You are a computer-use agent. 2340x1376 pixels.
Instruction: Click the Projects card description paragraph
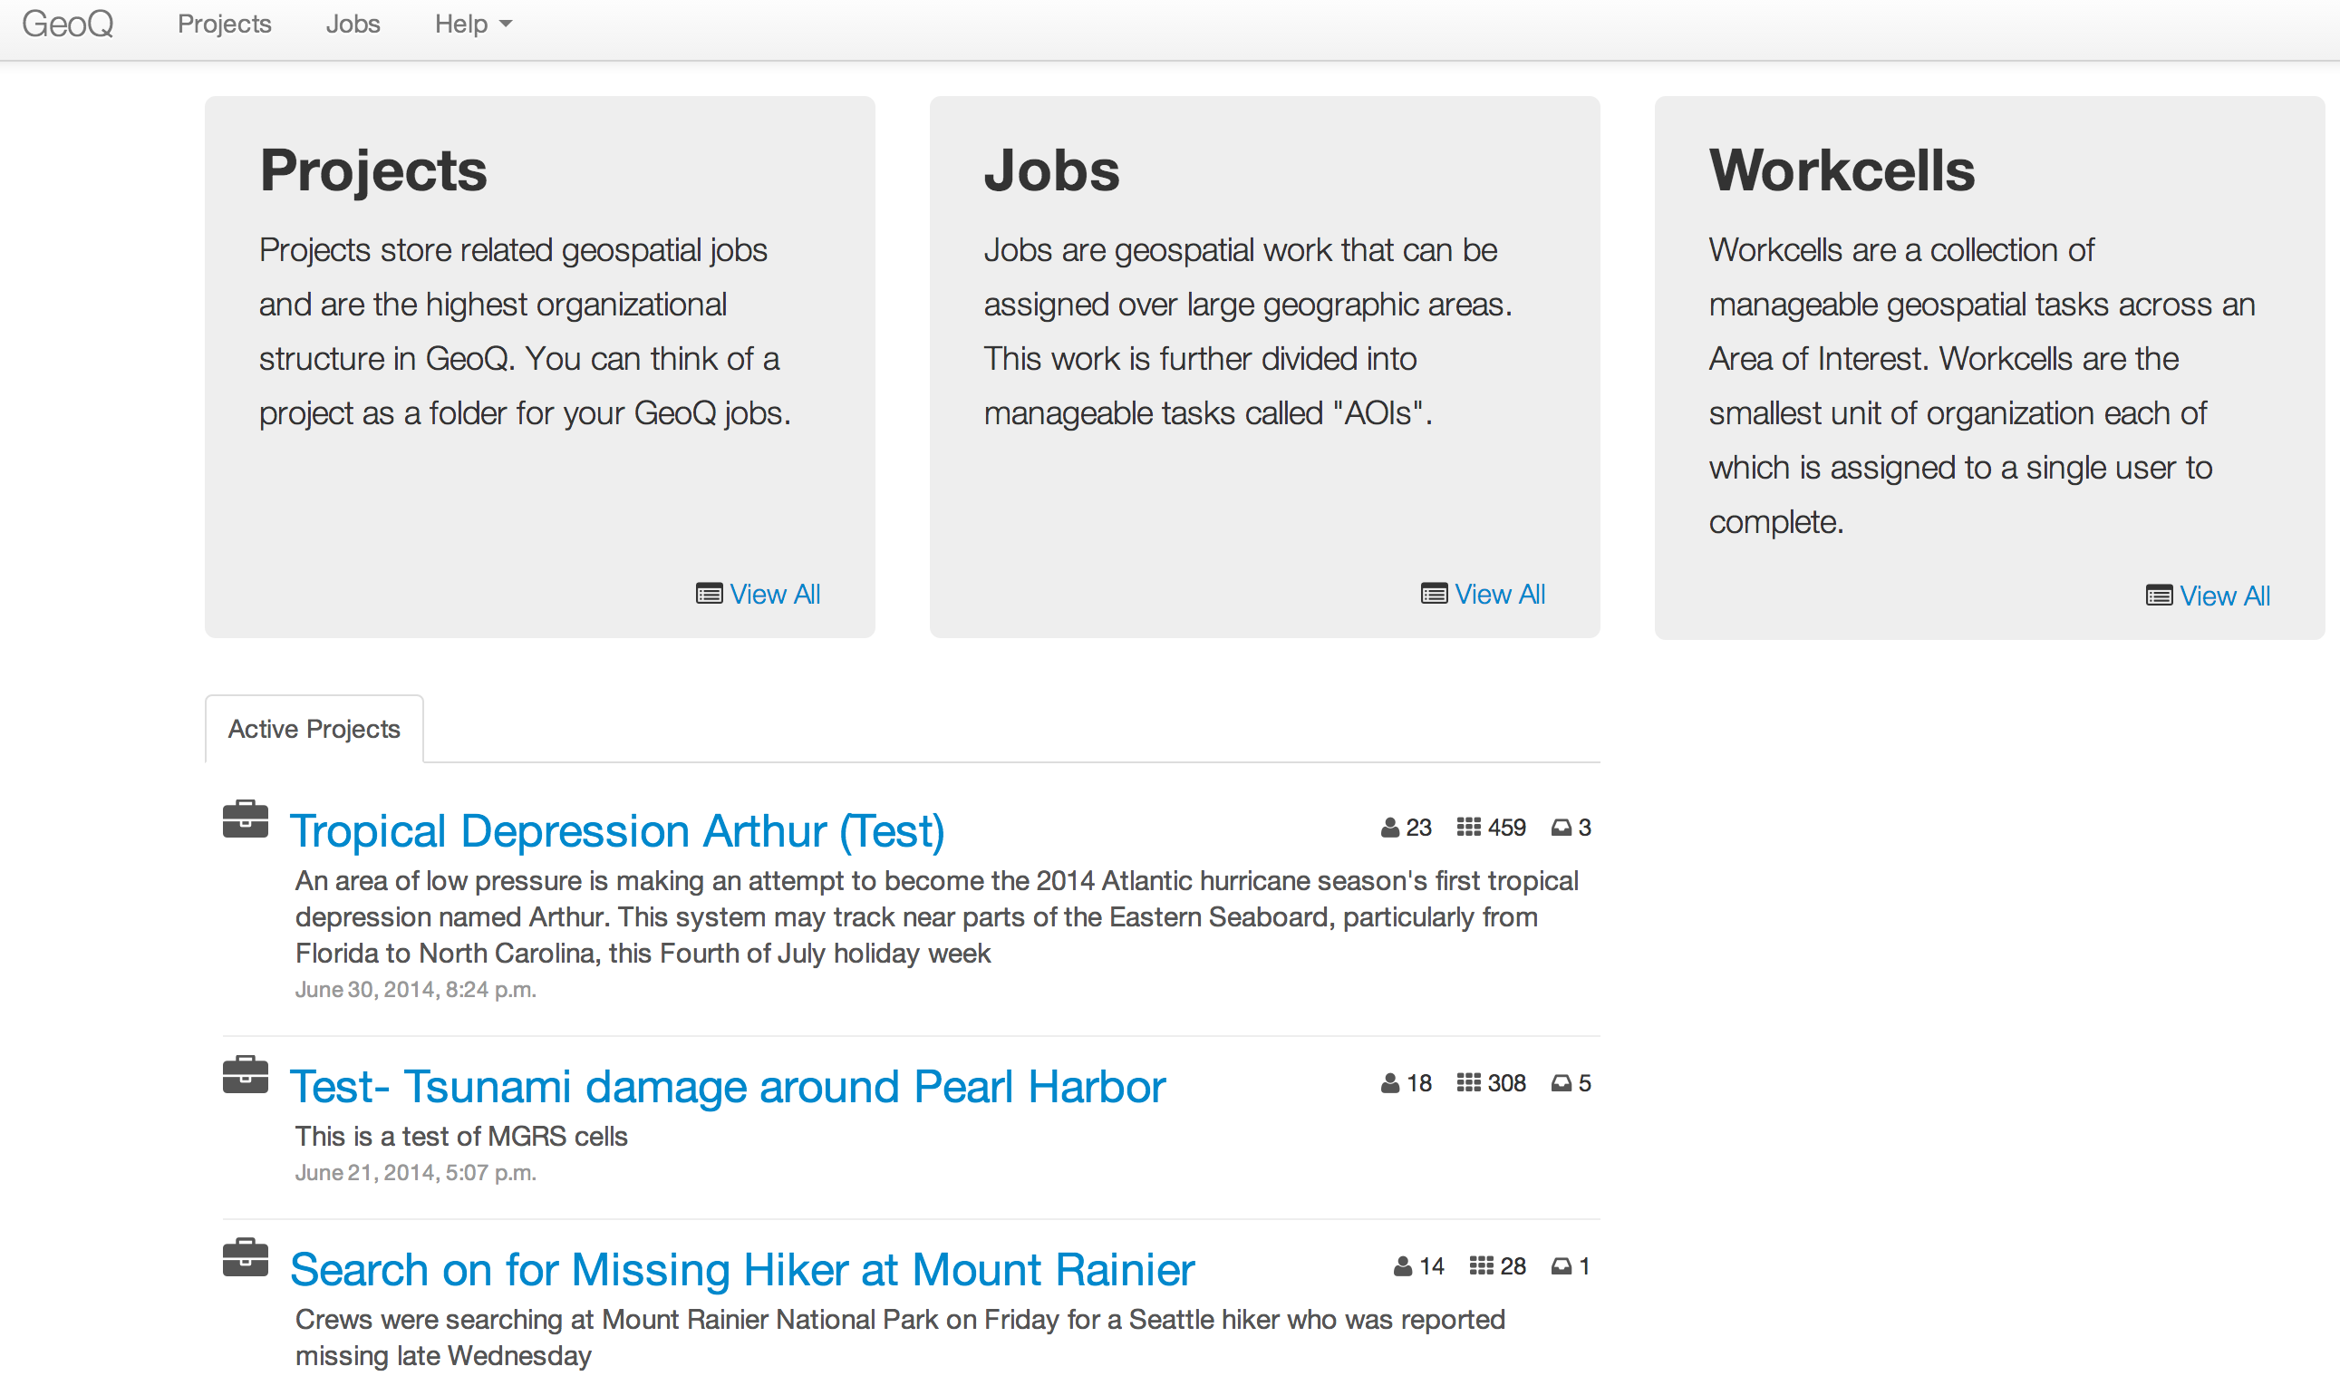(x=525, y=332)
